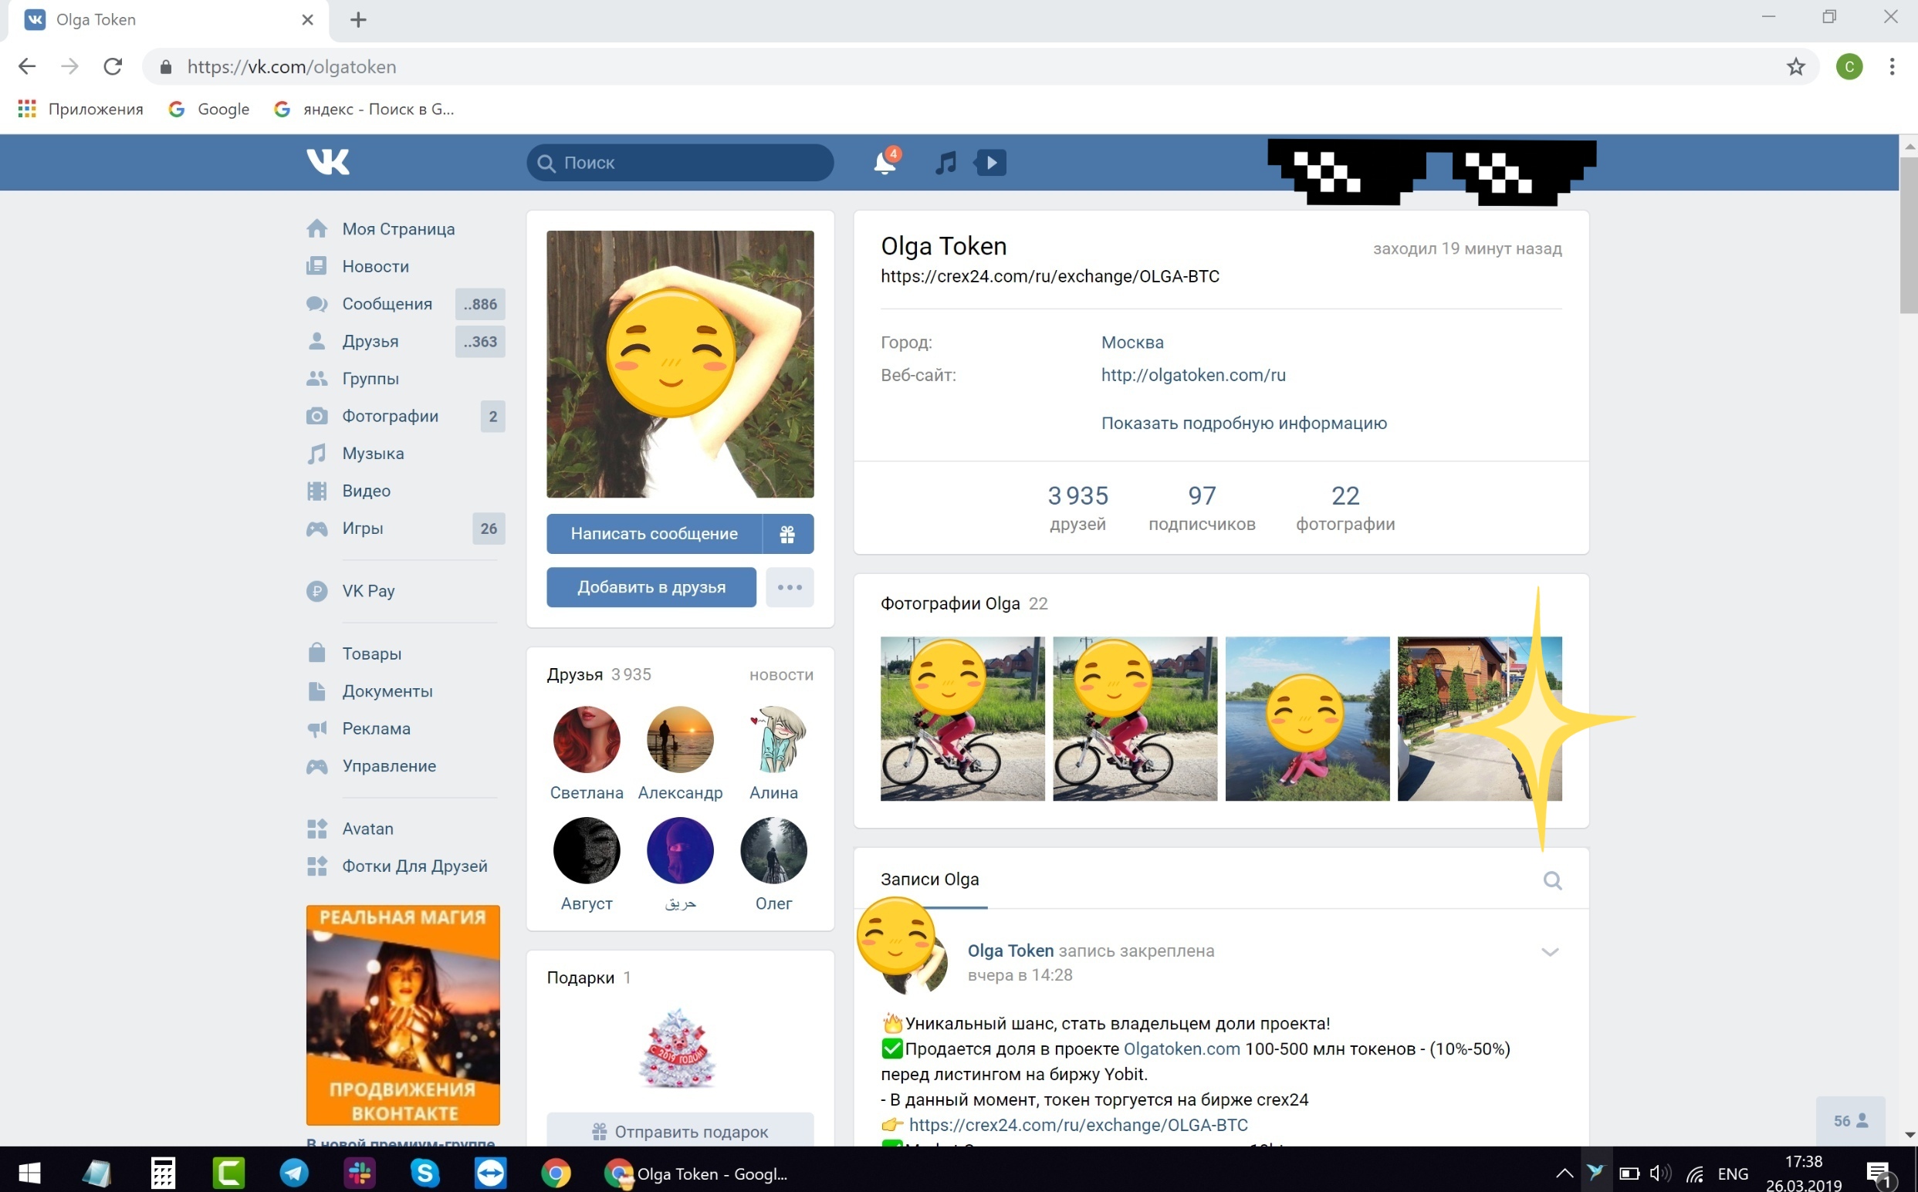Open Skype from the taskbar

coord(425,1172)
